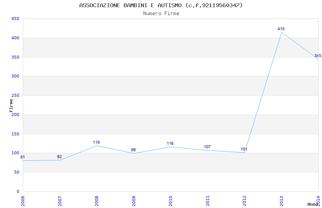
Task: Click the data label 415 for 2013
Action: 281,29
